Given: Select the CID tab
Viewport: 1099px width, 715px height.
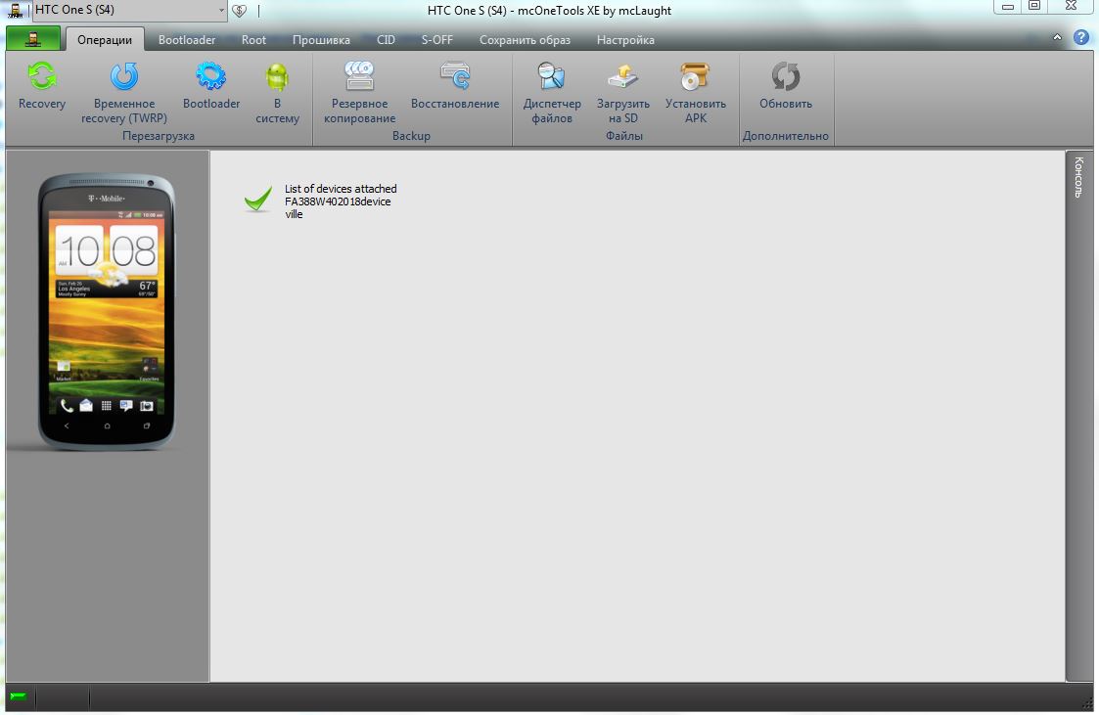Looking at the screenshot, I should point(386,40).
